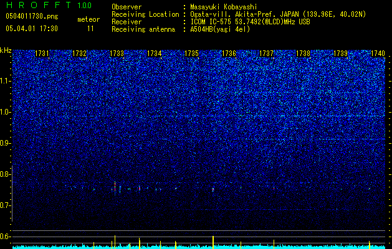Image resolution: width=392 pixels, height=249 pixels.
Task: Click the 1735 time marker
Action: (191, 54)
